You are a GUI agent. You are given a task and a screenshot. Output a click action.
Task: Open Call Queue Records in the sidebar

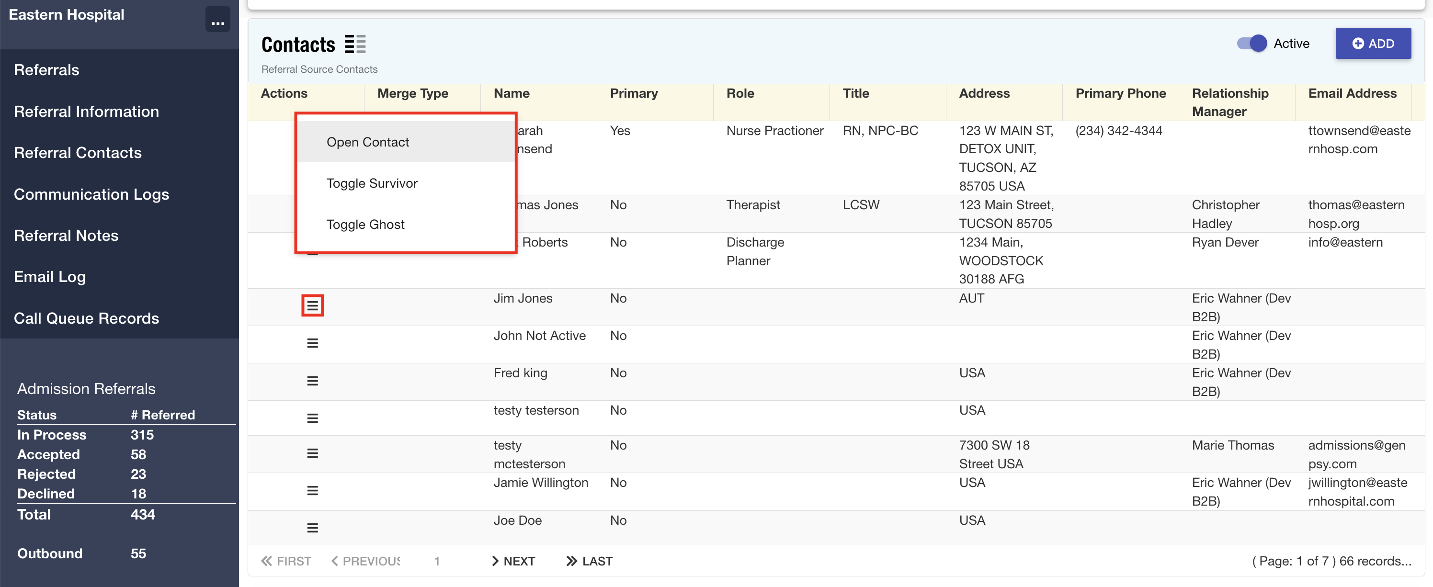coord(86,318)
